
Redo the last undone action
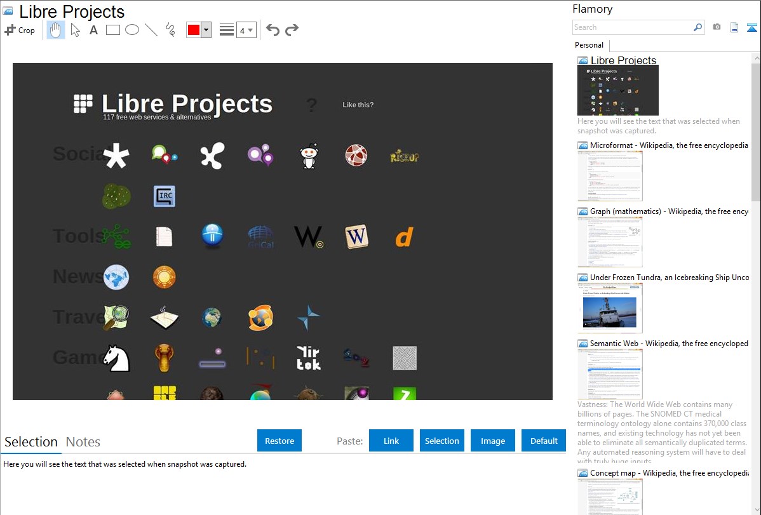[292, 30]
